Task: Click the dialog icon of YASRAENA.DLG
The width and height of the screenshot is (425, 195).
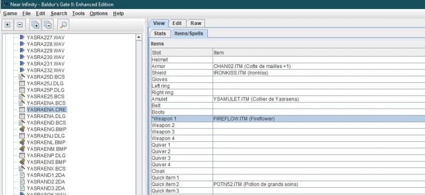Action: 22,116
